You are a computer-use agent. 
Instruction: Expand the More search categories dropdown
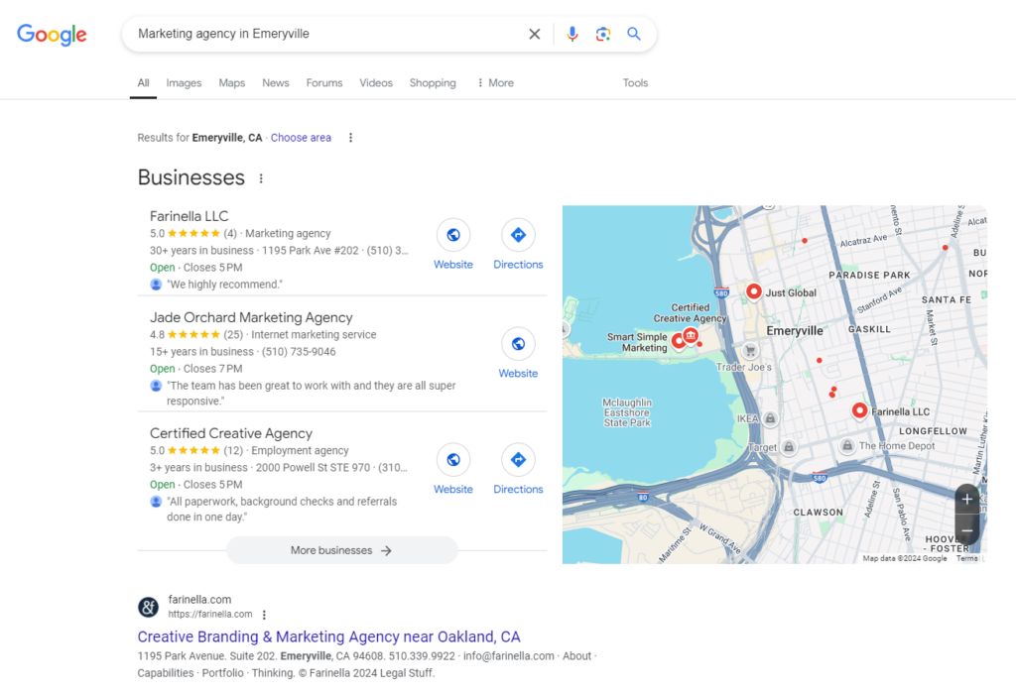click(x=494, y=83)
